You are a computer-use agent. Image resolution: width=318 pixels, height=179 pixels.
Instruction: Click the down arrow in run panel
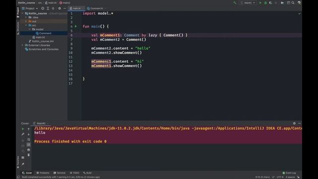29,134
